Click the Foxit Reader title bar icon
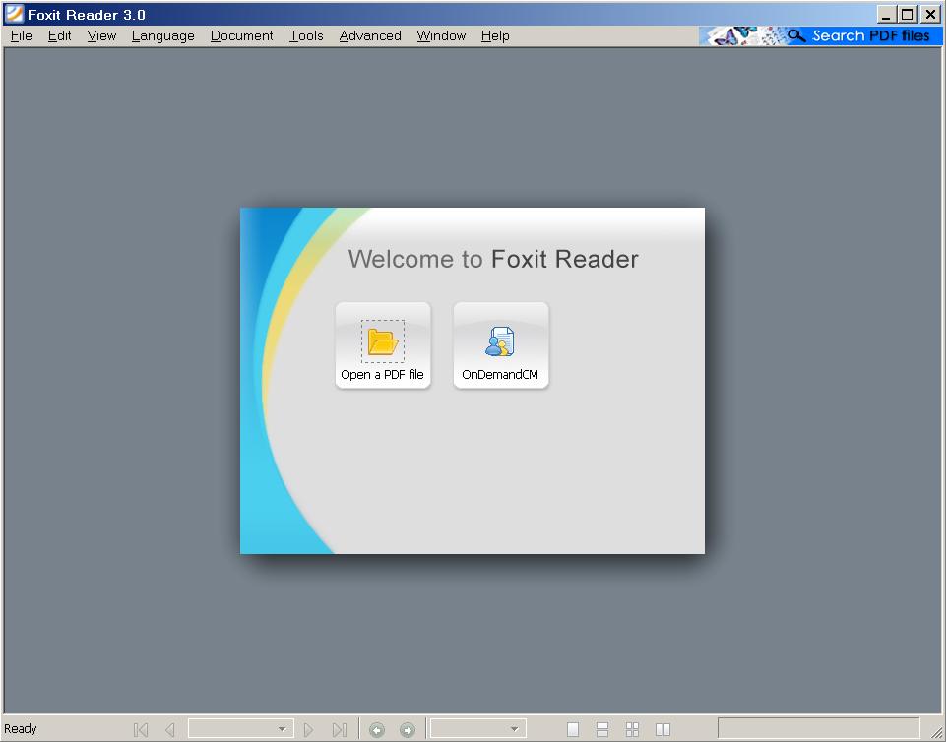The width and height of the screenshot is (946, 742). pyautogui.click(x=14, y=14)
